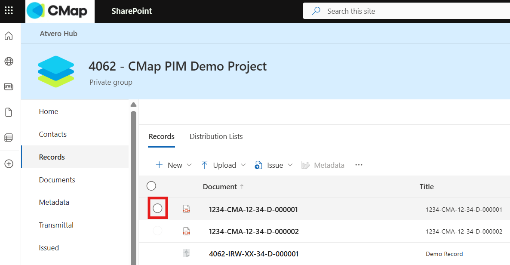Click the Create plus circle icon

(9, 164)
